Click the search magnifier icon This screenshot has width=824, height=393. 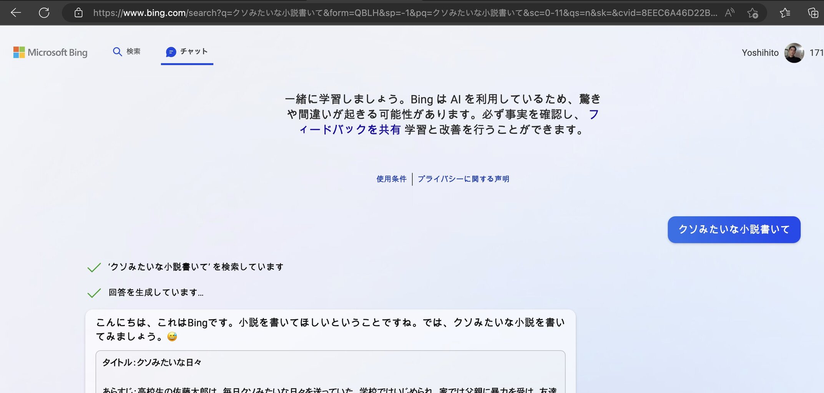tap(117, 51)
